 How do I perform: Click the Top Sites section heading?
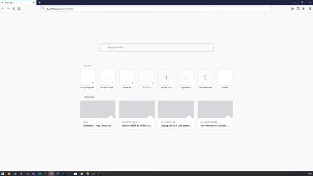pyautogui.click(x=88, y=66)
